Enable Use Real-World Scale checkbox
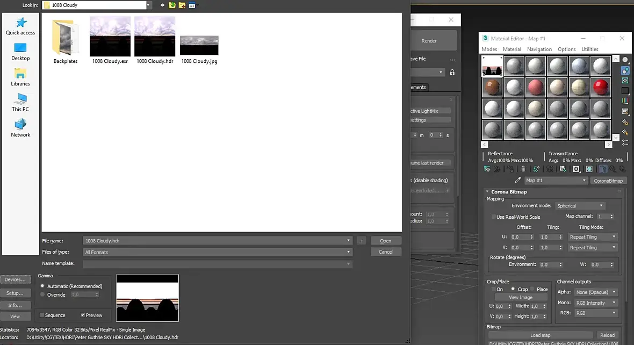This screenshot has height=345, width=634. pos(493,217)
